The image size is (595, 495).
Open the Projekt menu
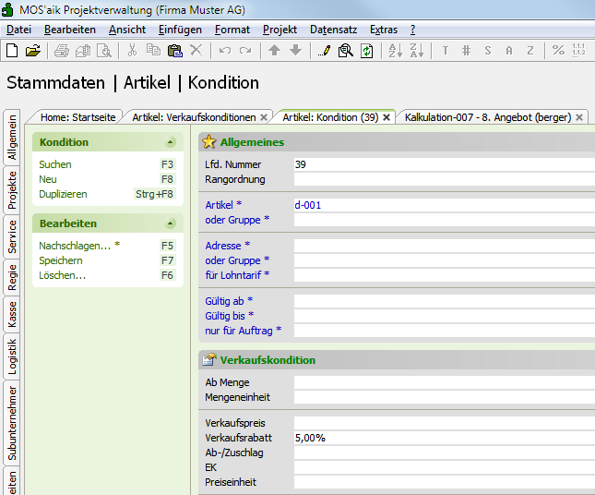click(280, 30)
